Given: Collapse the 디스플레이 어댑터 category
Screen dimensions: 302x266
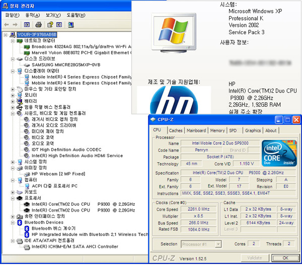Looking at the screenshot, I should 13,71.
